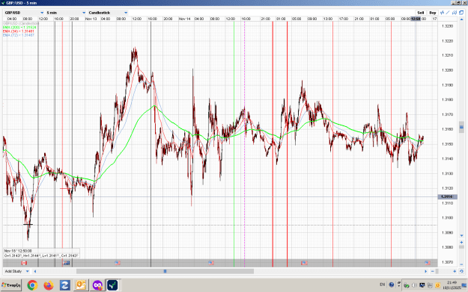Click the network monitor tray icon
The width and height of the screenshot is (468, 292).
(x=422, y=285)
